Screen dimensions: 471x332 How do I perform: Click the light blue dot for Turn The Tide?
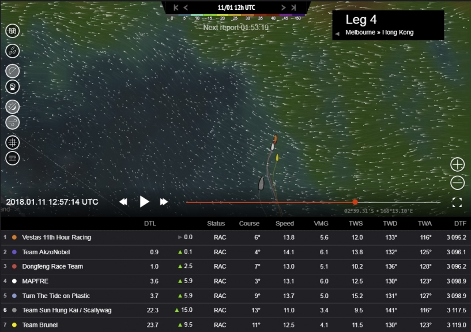point(14,296)
